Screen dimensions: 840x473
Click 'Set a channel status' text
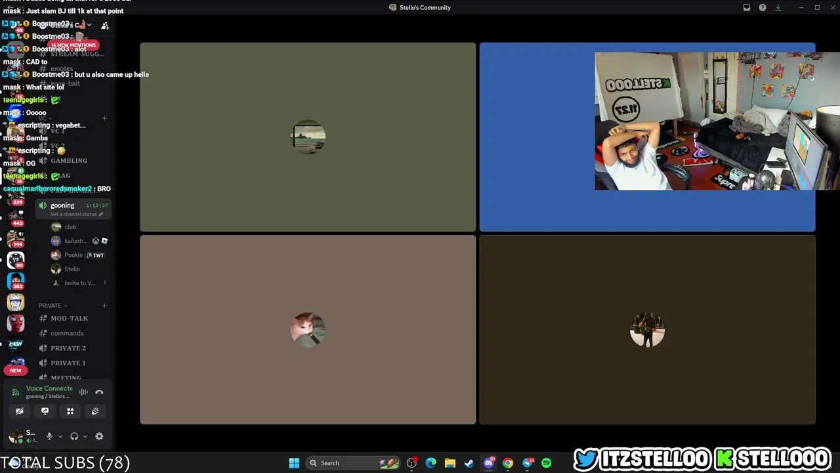(73, 214)
